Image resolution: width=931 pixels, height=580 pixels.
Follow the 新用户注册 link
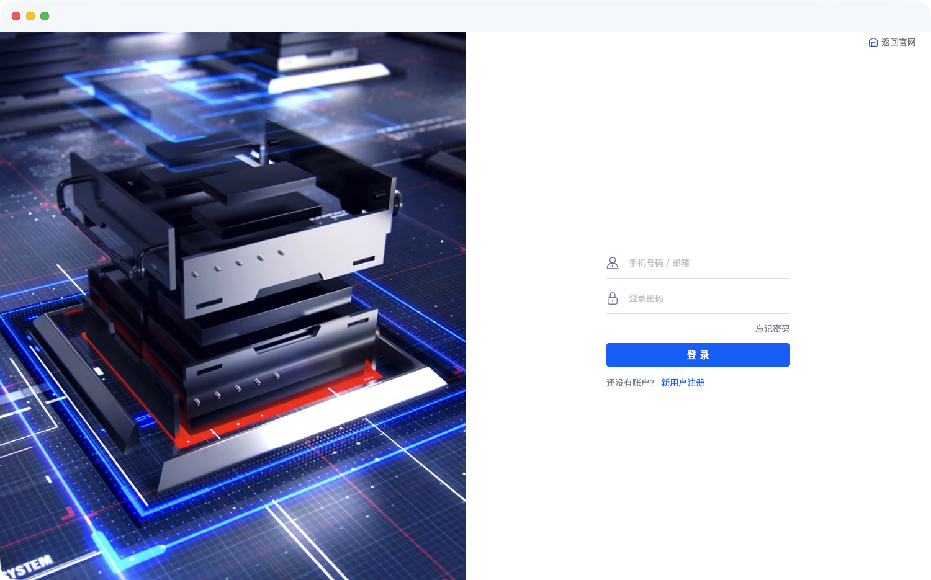pyautogui.click(x=682, y=383)
